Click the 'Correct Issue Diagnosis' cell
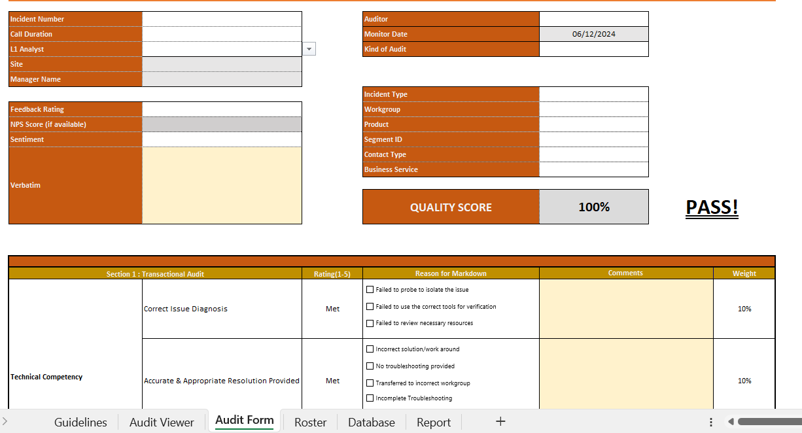Screen dimensions: 802x433 (x=222, y=309)
